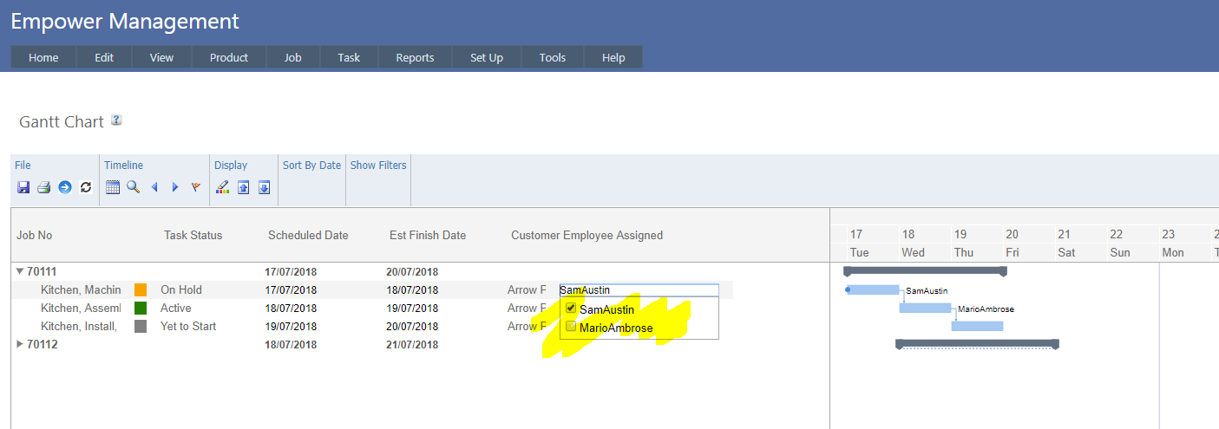Collapse job 70111 tree row
The height and width of the screenshot is (429, 1219).
click(x=20, y=271)
